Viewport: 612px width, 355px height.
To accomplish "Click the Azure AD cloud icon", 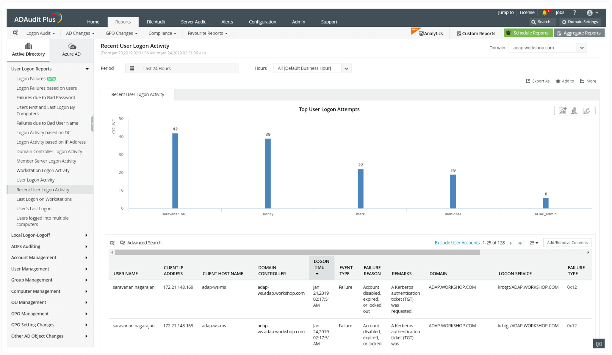I will 71,46.
